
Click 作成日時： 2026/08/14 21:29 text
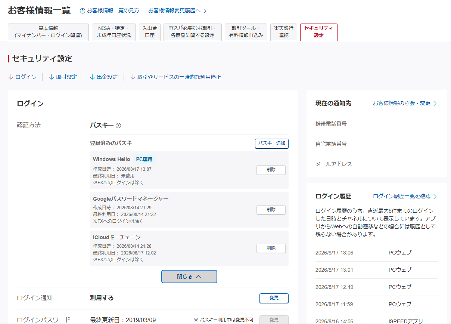pos(122,208)
